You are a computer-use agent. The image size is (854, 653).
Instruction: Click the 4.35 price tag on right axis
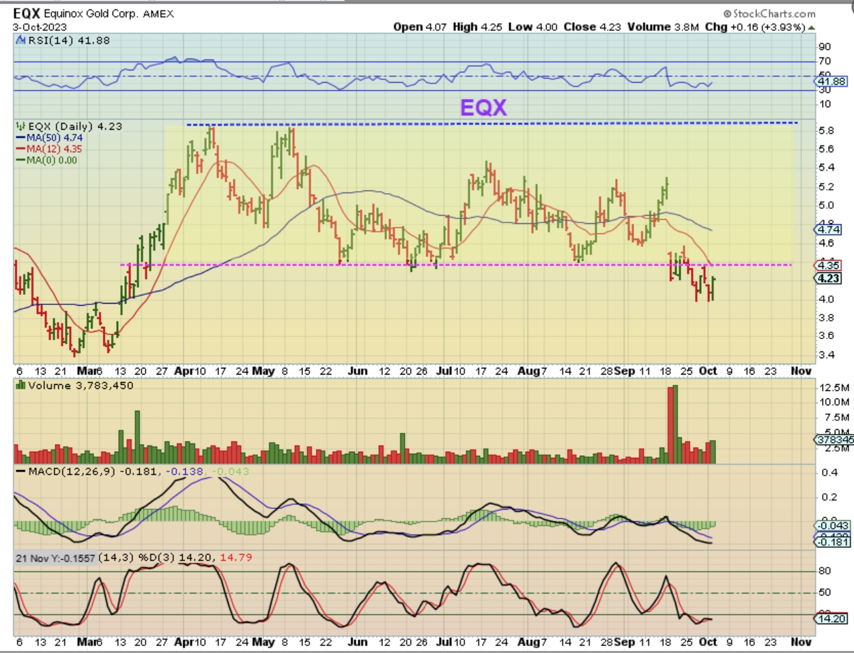tap(829, 265)
